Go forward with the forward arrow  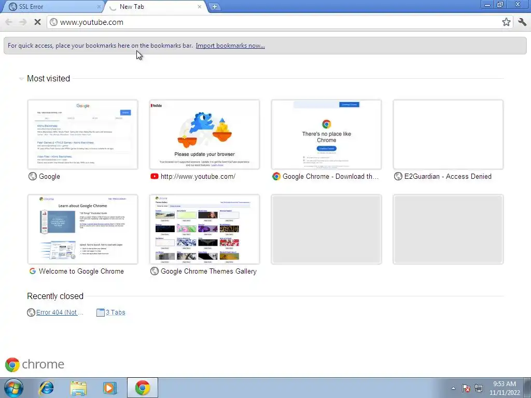[23, 22]
